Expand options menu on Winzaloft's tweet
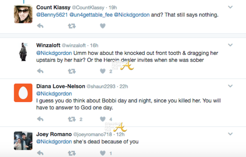Viewport: 246px width, 157px height. click(x=230, y=45)
